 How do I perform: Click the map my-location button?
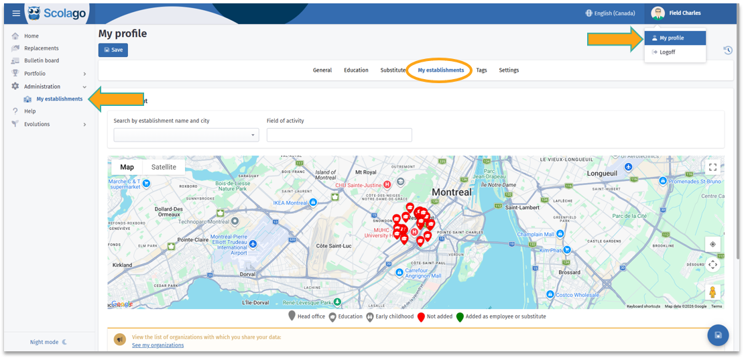(x=712, y=244)
